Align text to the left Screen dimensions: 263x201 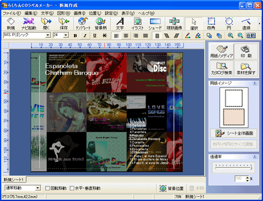[116, 36]
